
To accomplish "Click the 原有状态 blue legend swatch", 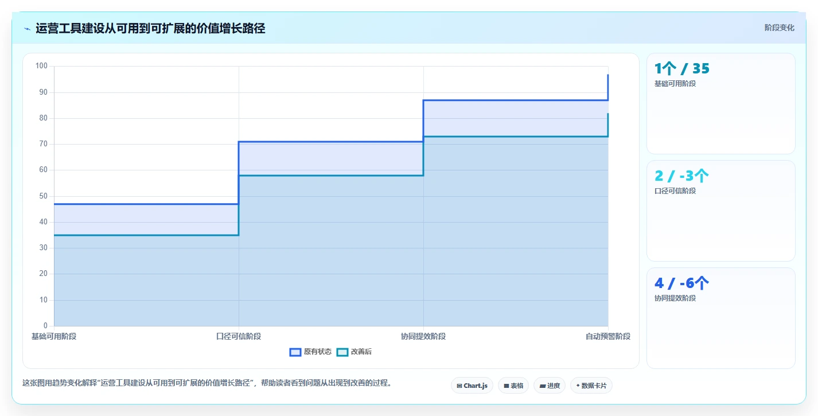I will coord(295,352).
